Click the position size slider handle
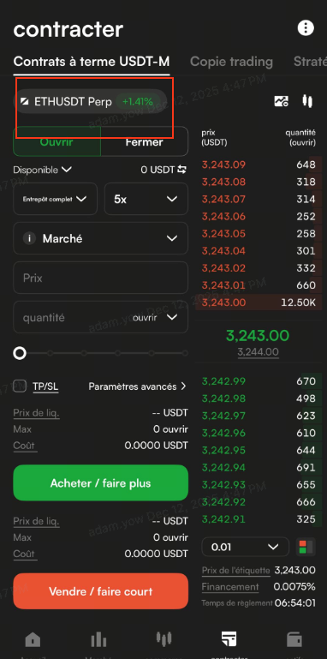 (x=20, y=353)
